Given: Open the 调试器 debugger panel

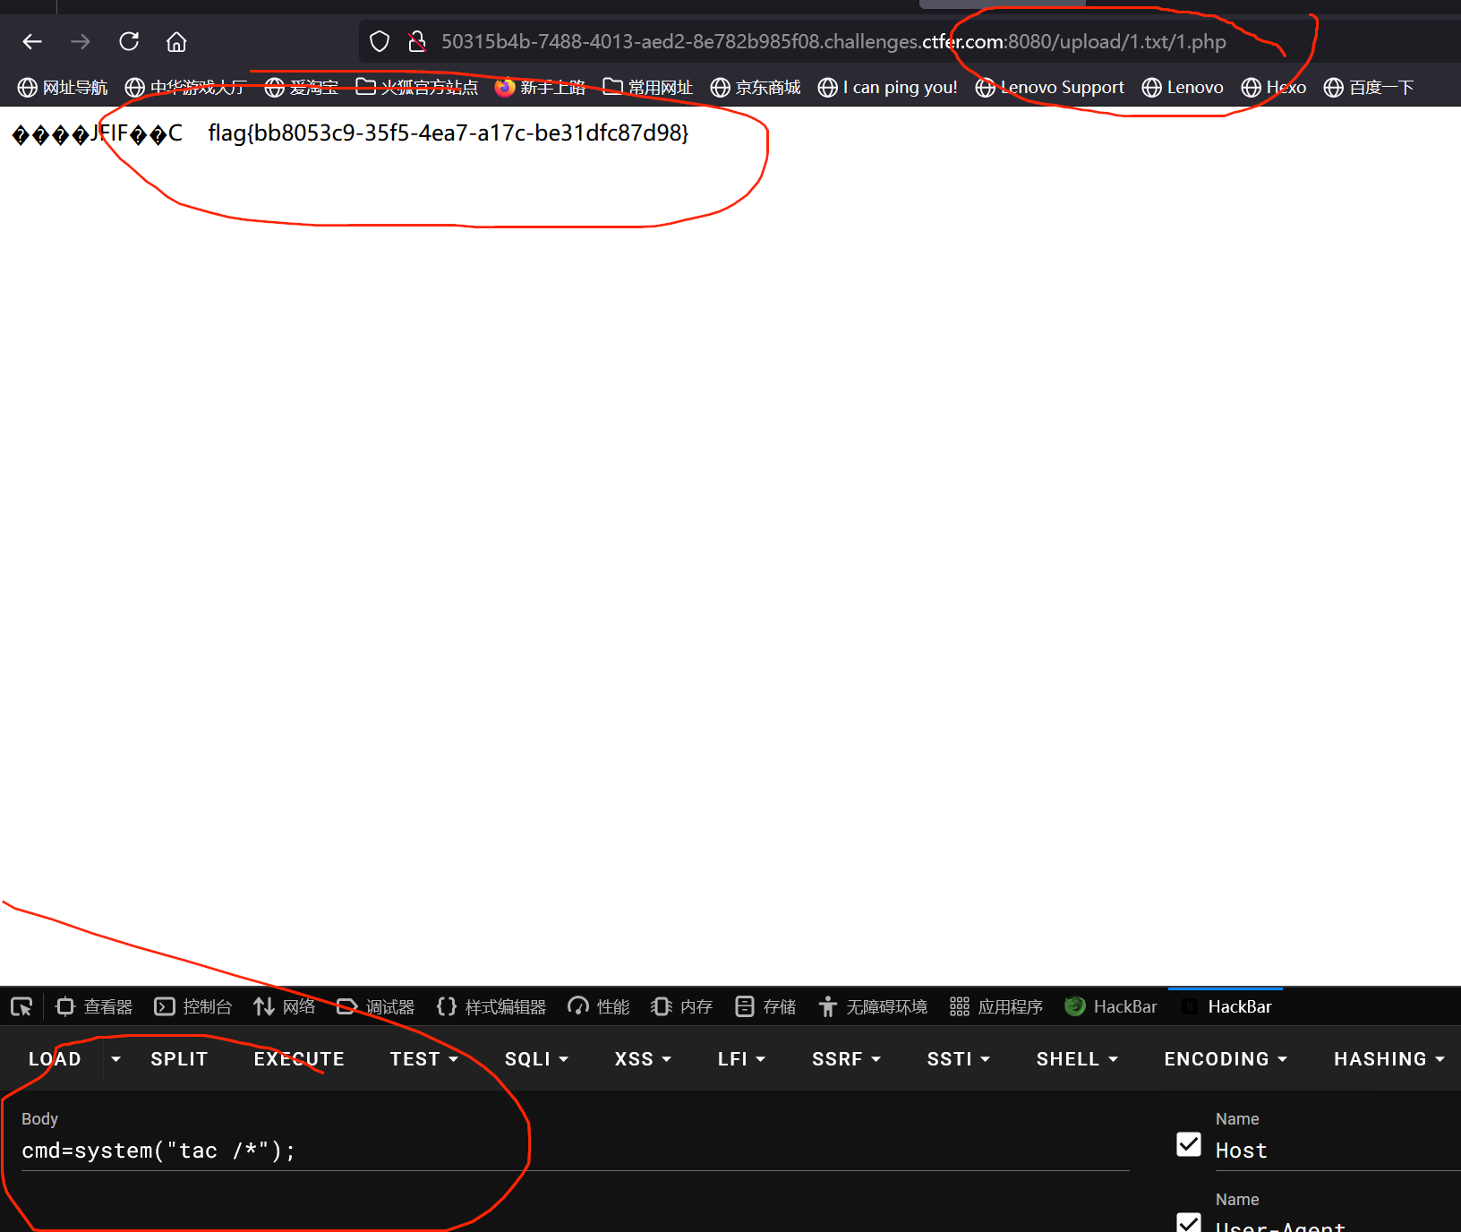Looking at the screenshot, I should click(376, 1007).
